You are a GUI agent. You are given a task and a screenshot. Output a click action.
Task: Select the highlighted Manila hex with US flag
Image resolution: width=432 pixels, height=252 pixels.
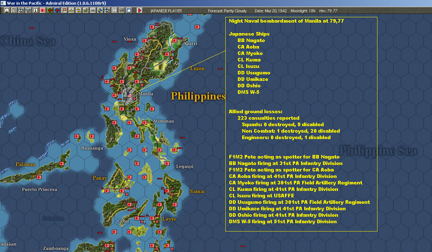[130, 96]
